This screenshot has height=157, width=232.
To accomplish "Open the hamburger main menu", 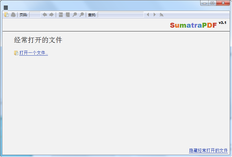I will coord(6,8).
